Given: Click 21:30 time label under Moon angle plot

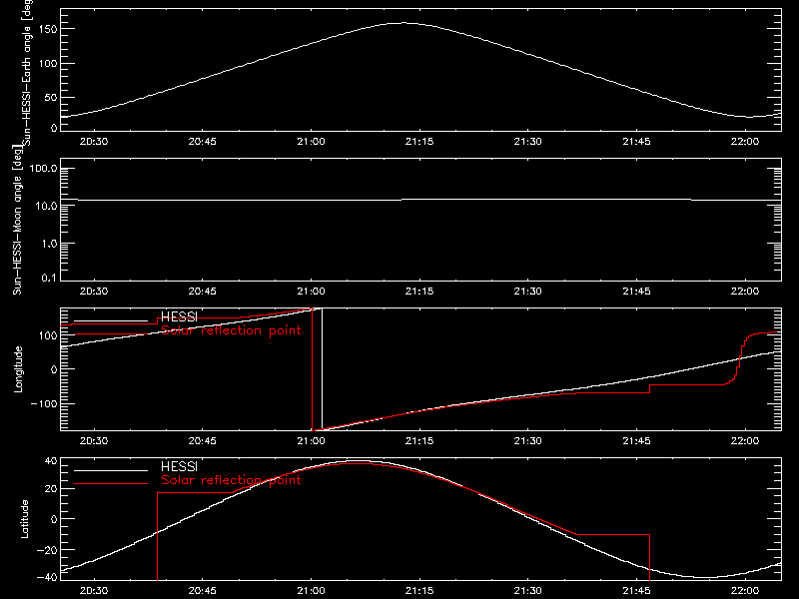Looking at the screenshot, I should (x=528, y=292).
